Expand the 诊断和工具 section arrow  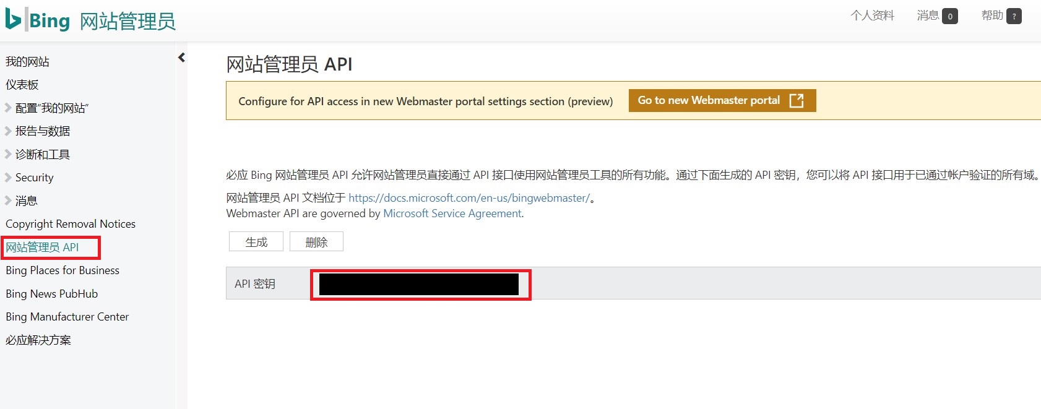click(x=8, y=154)
